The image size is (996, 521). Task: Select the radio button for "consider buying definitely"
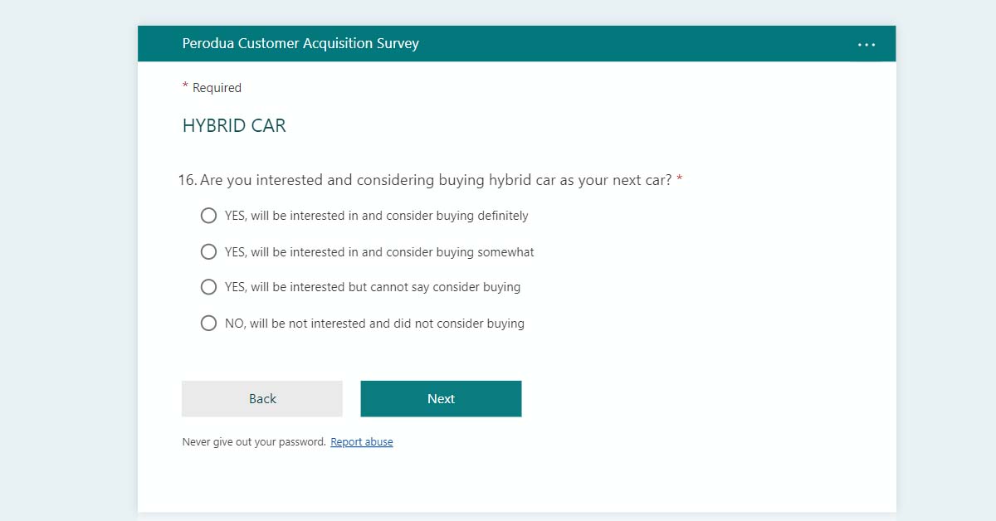click(x=208, y=216)
